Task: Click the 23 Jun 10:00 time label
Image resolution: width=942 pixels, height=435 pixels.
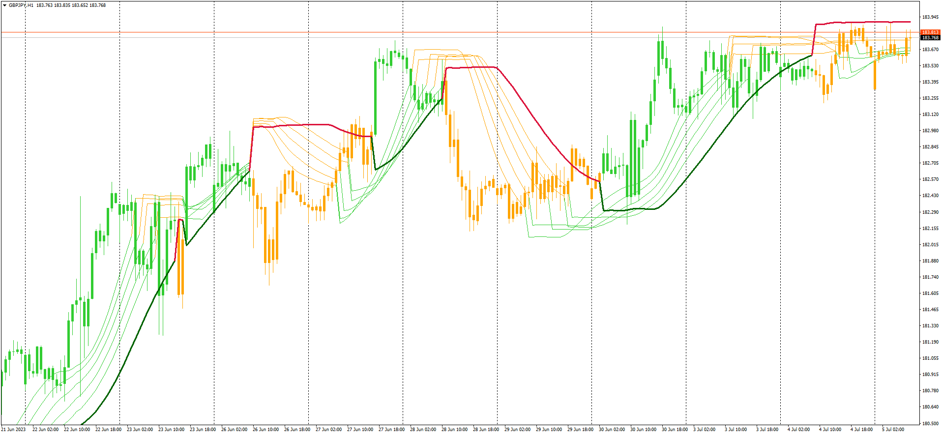Action: [x=171, y=430]
